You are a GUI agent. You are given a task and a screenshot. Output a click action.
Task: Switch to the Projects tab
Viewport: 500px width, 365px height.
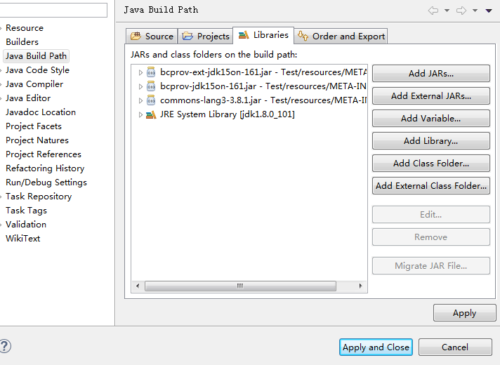coord(205,36)
